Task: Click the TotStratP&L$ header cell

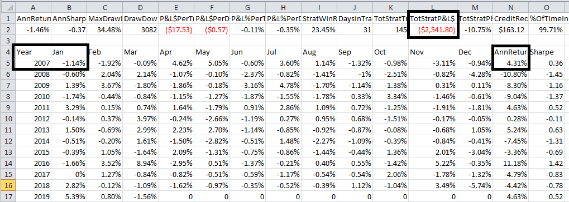Action: (x=433, y=19)
